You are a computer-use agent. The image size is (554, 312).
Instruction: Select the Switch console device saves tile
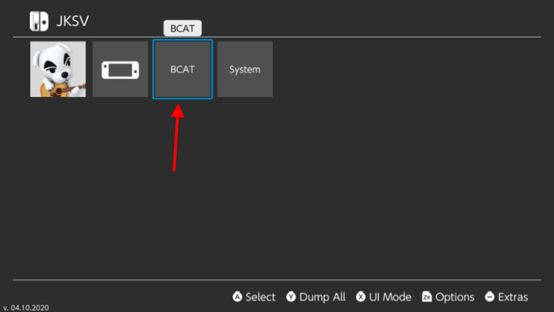click(120, 69)
